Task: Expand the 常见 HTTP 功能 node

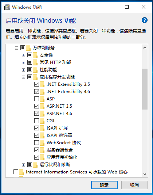Action: pyautogui.click(x=23, y=62)
